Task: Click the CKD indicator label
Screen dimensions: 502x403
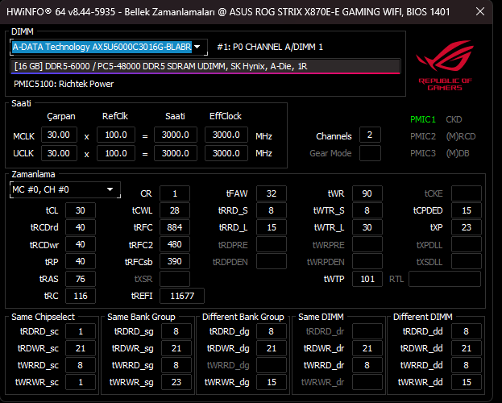Action: pos(454,119)
